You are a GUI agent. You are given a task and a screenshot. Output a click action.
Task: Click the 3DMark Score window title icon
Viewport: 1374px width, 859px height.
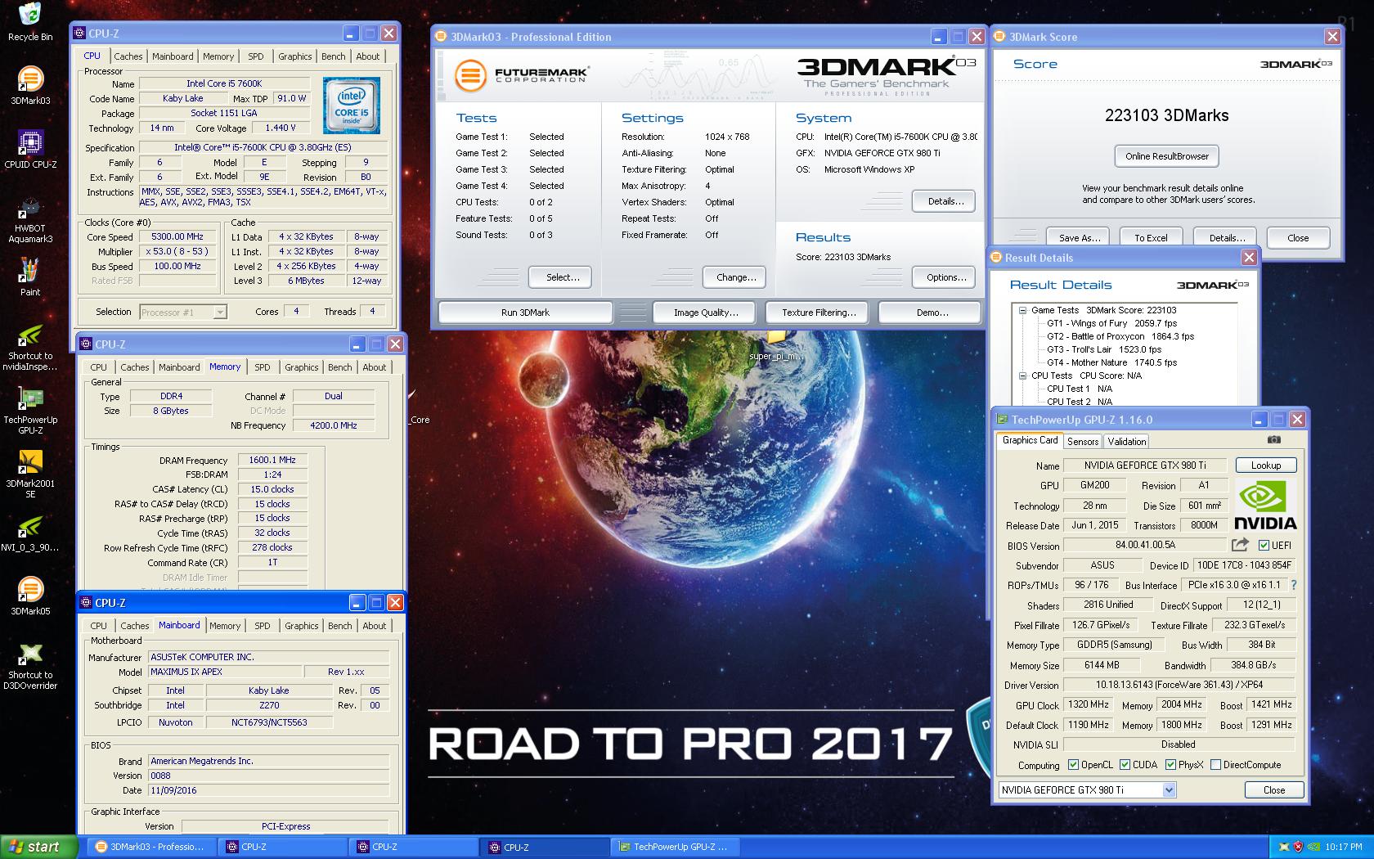pyautogui.click(x=999, y=37)
